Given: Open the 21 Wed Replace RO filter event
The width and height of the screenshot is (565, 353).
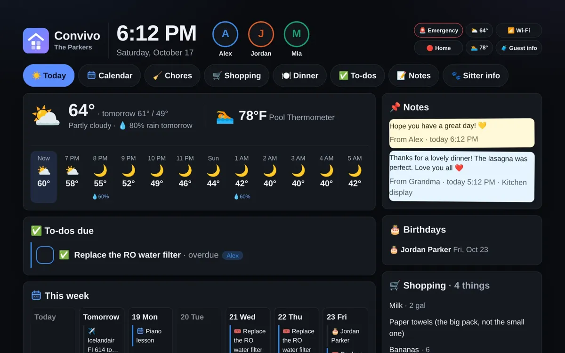Looking at the screenshot, I should [x=248, y=340].
